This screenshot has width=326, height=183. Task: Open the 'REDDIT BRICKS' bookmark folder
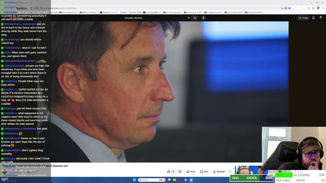[135, 12]
